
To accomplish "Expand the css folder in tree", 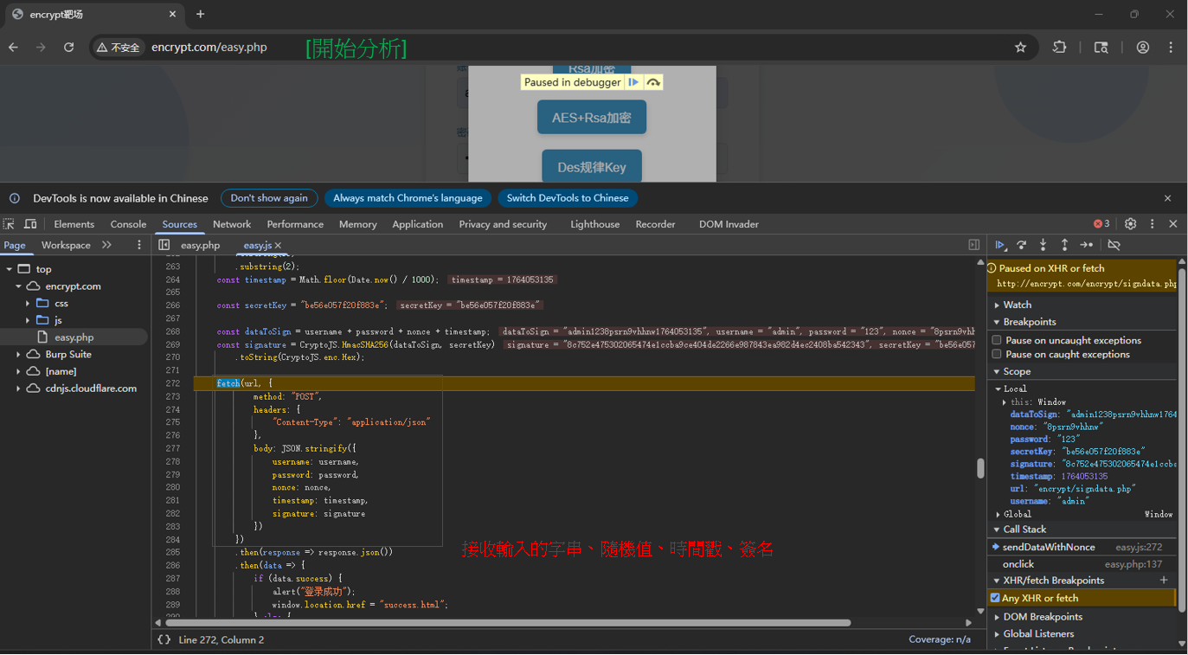I will (x=28, y=304).
